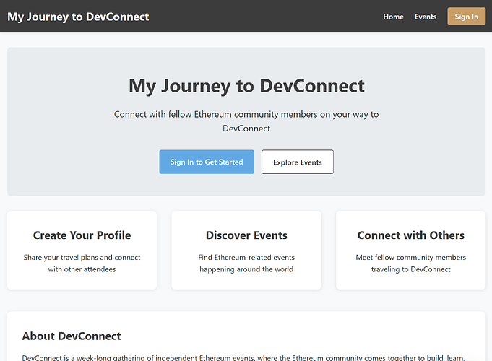The image size is (492, 361).
Task: Click the Sign In button in the header
Action: 466,17
